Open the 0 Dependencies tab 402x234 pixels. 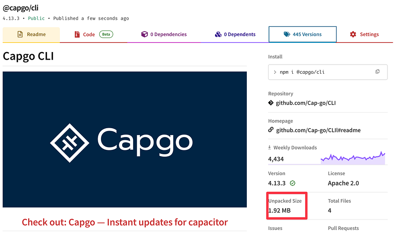[x=164, y=34]
